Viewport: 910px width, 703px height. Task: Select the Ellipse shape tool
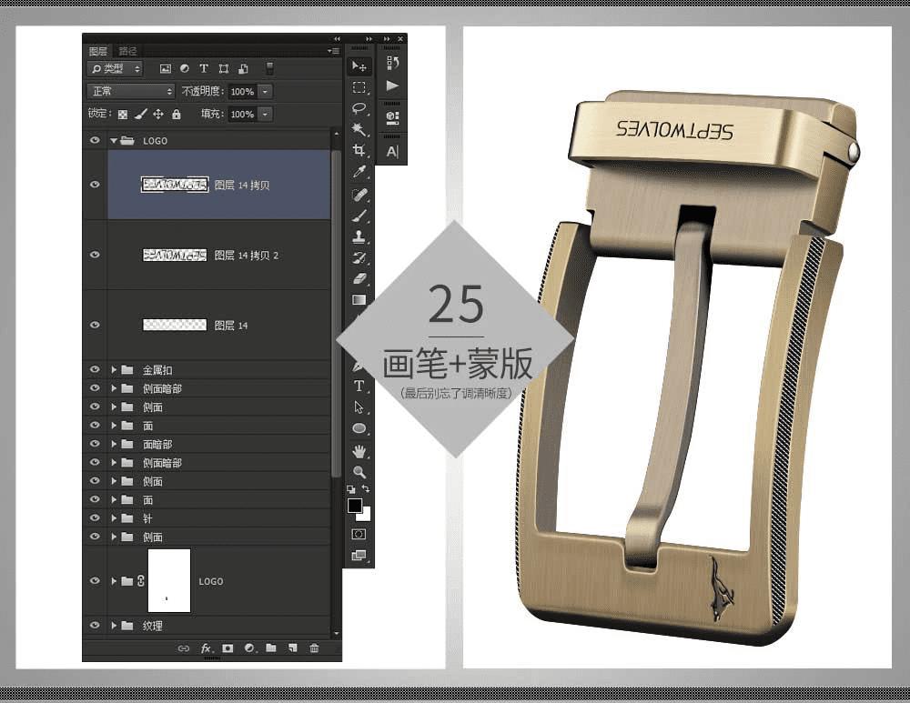[x=359, y=428]
